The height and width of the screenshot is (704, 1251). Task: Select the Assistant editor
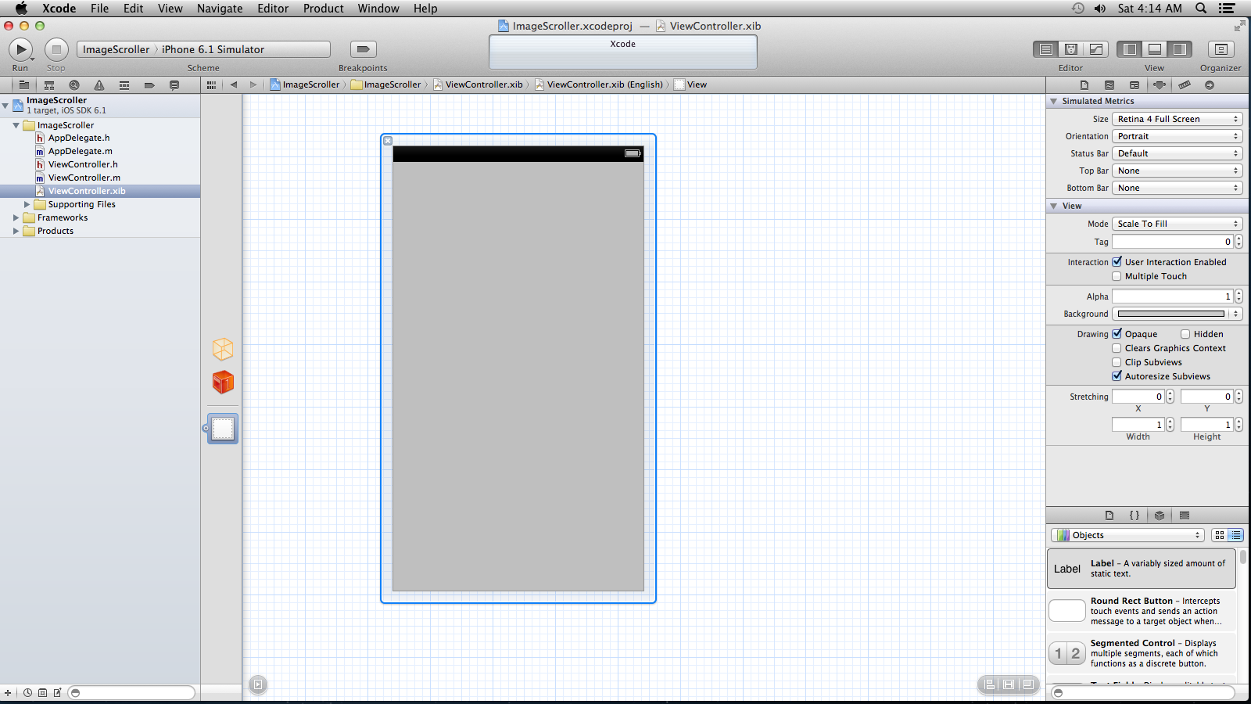pos(1071,49)
